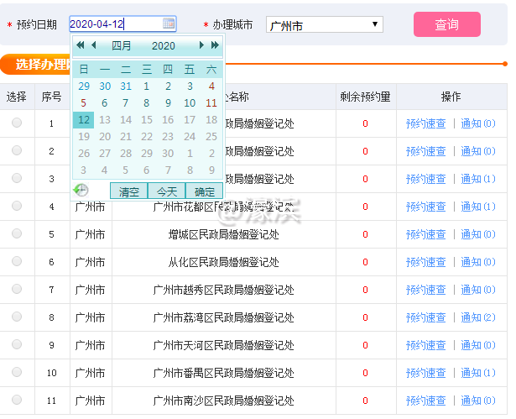Open the calendar icon in date field
This screenshot has width=516, height=419.
coord(169,24)
